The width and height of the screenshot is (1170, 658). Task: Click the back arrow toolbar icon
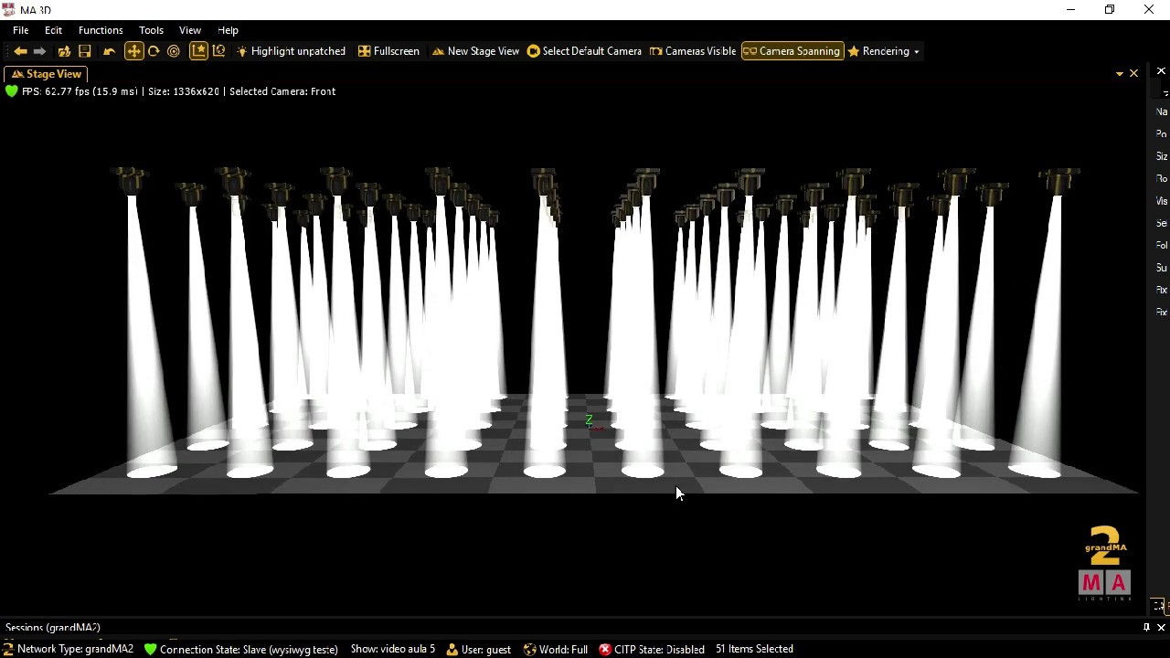coord(20,51)
